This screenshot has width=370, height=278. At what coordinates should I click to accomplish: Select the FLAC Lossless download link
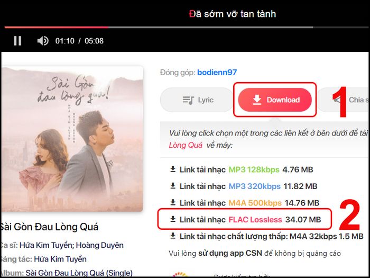click(x=245, y=220)
